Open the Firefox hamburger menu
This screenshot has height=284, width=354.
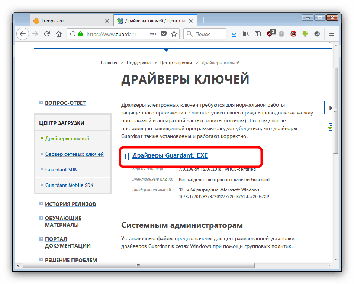[x=332, y=34]
